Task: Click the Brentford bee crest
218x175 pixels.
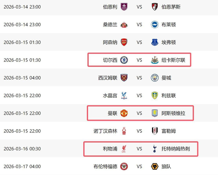Action: (x=124, y=167)
